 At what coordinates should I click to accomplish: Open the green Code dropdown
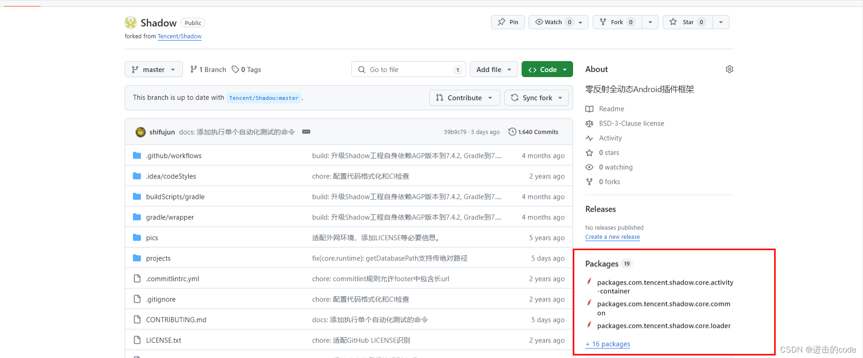click(547, 69)
